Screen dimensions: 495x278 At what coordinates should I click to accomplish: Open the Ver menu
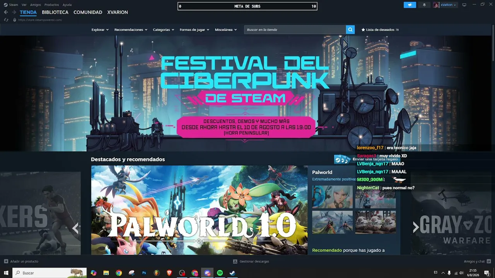click(x=24, y=5)
